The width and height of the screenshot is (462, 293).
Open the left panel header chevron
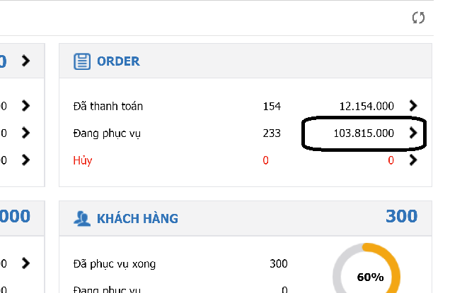[x=25, y=61]
